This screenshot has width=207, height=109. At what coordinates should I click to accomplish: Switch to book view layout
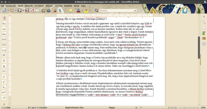click(175, 108)
